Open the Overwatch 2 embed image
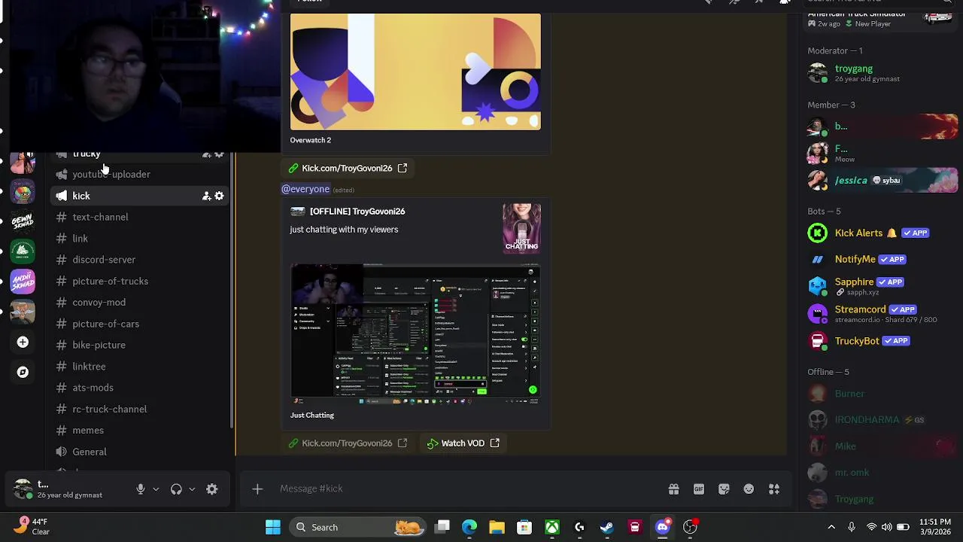Image resolution: width=963 pixels, height=542 pixels. click(x=415, y=72)
